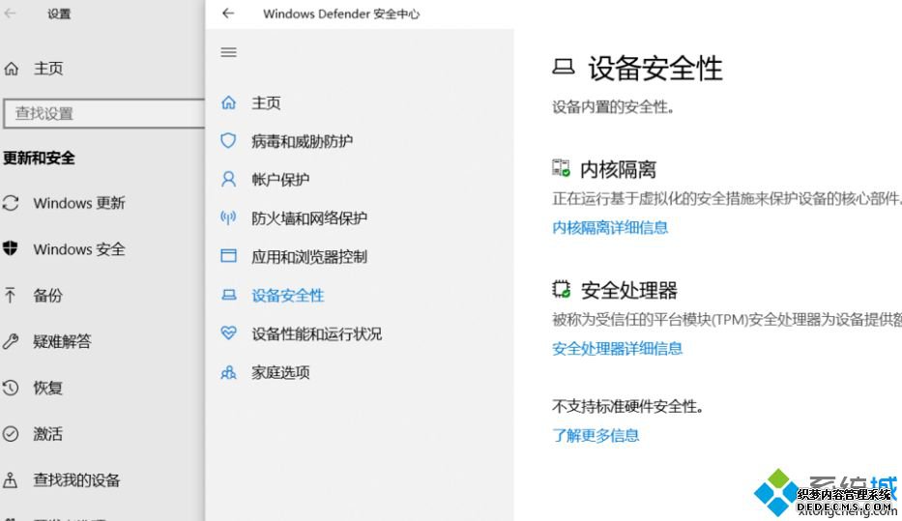The height and width of the screenshot is (521, 902).
Task: Click the 查找设置 search field
Action: tap(104, 113)
